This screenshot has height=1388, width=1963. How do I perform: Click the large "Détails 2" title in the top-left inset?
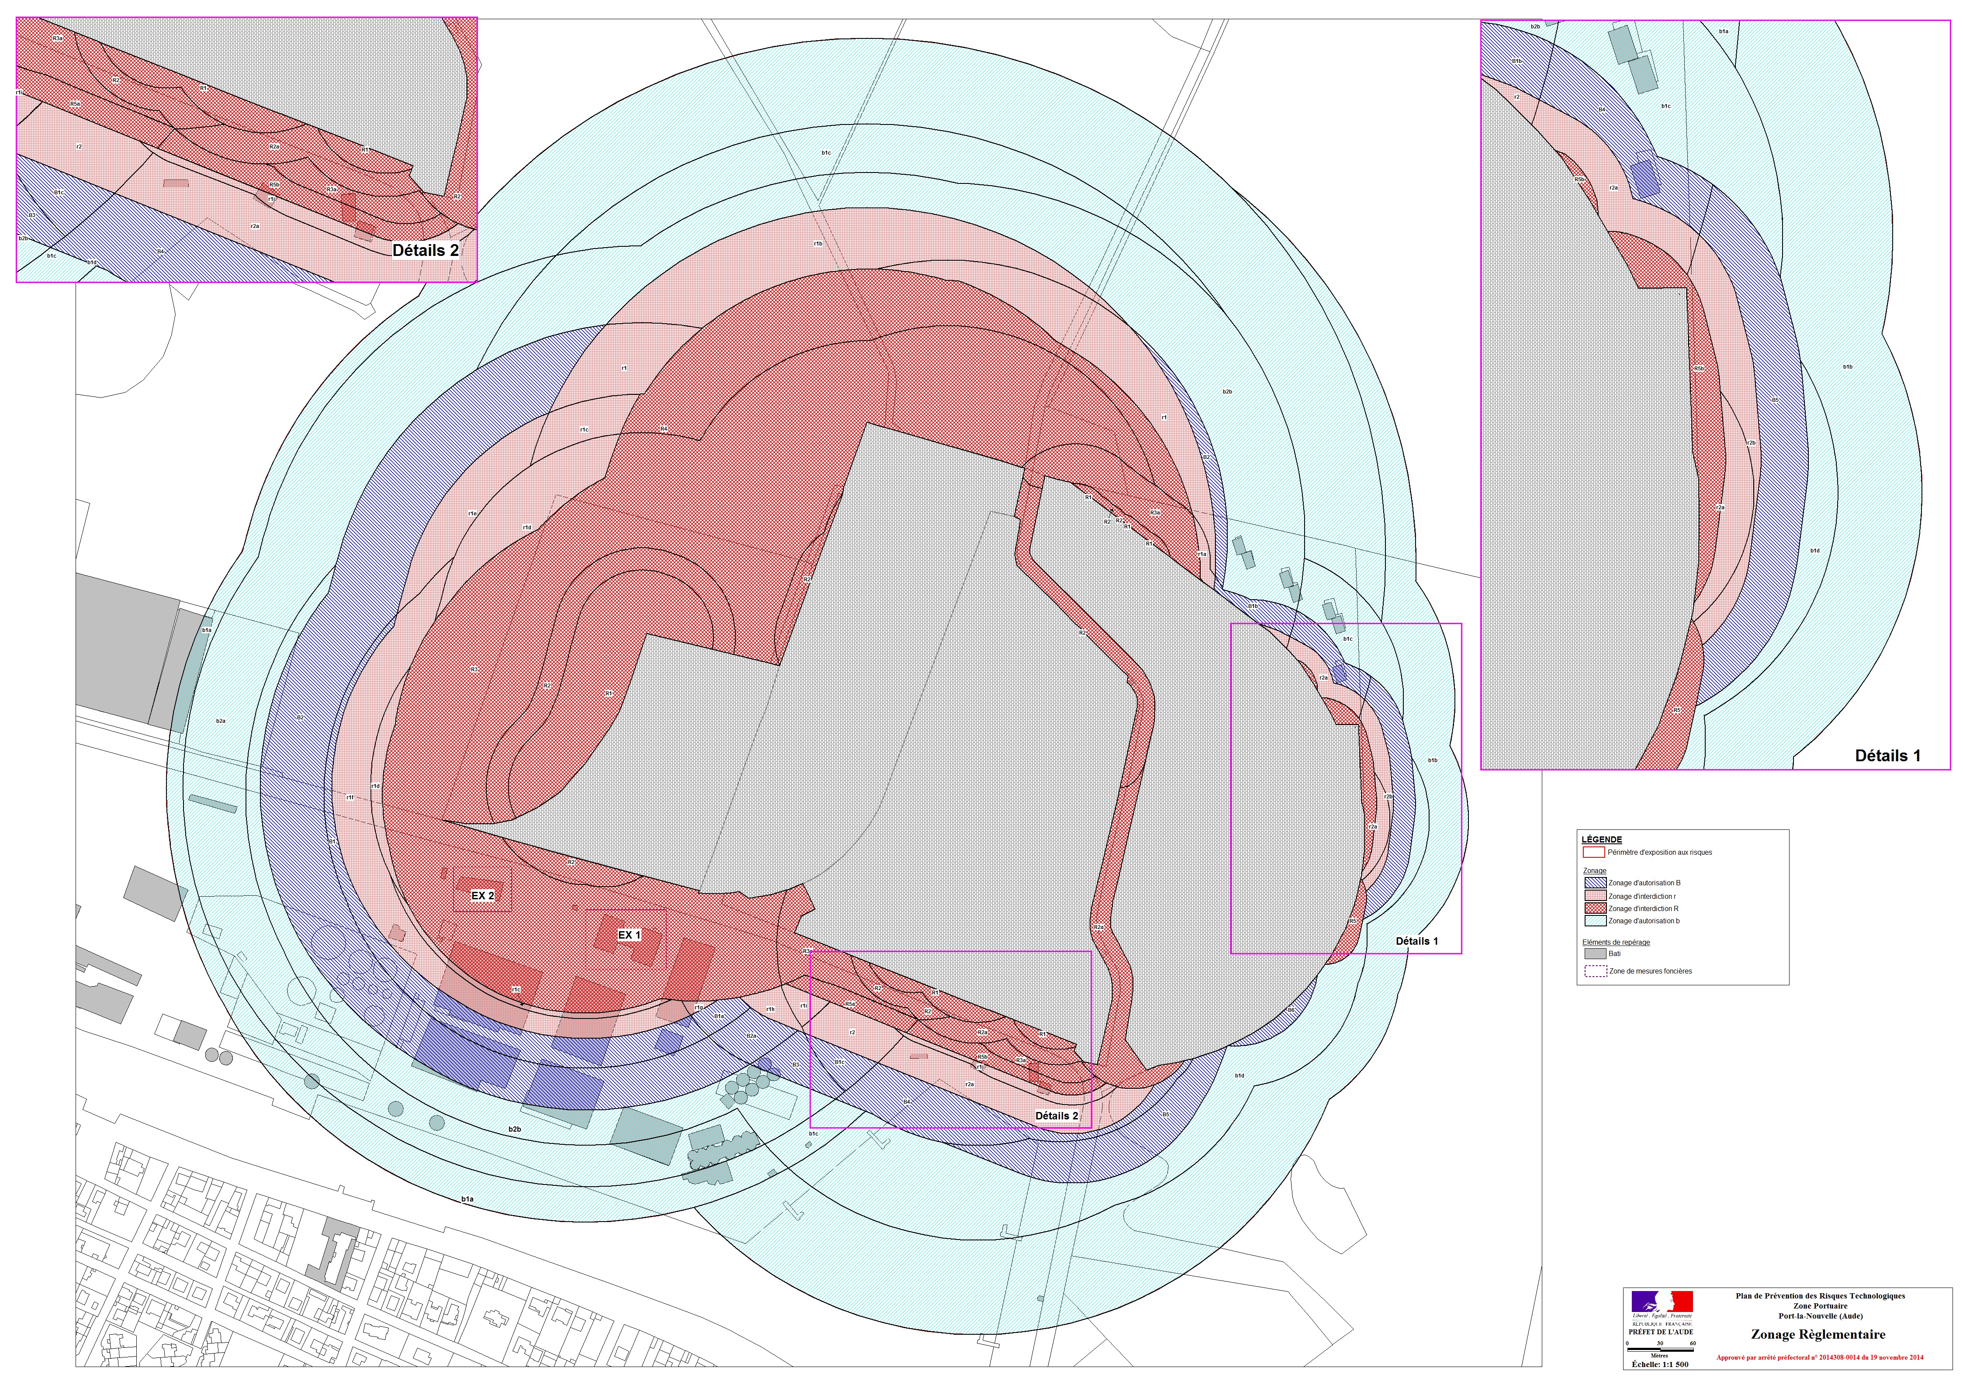426,250
